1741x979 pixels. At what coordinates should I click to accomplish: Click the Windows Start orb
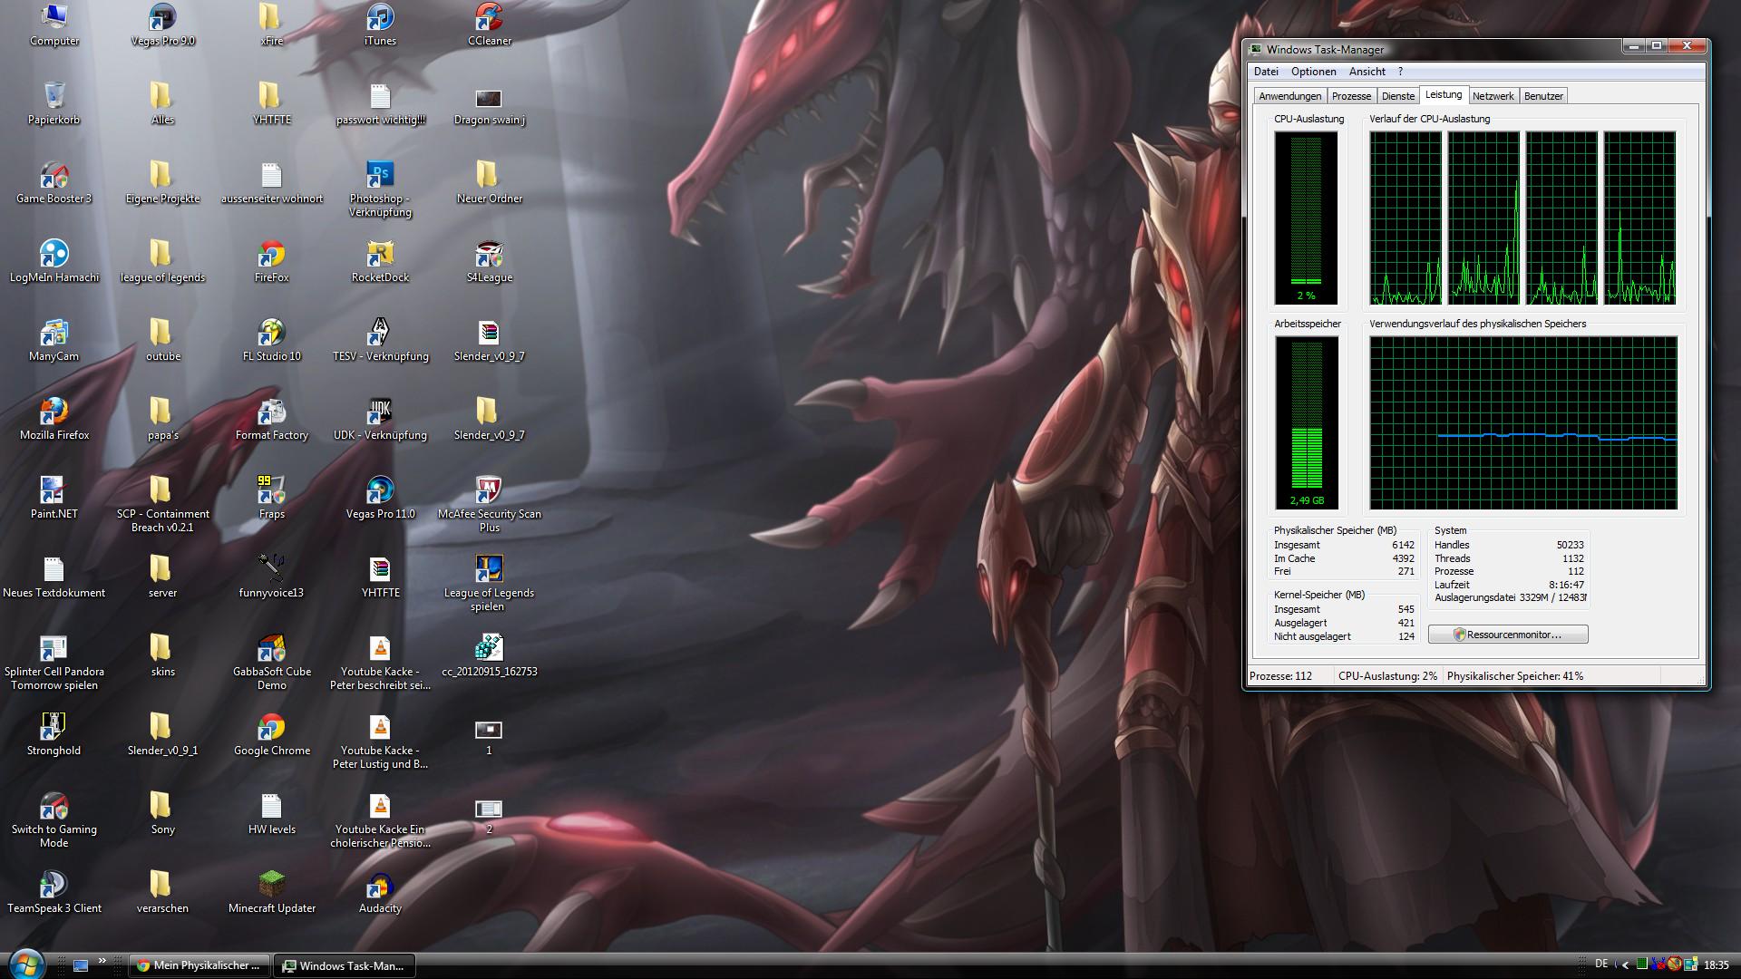point(25,964)
